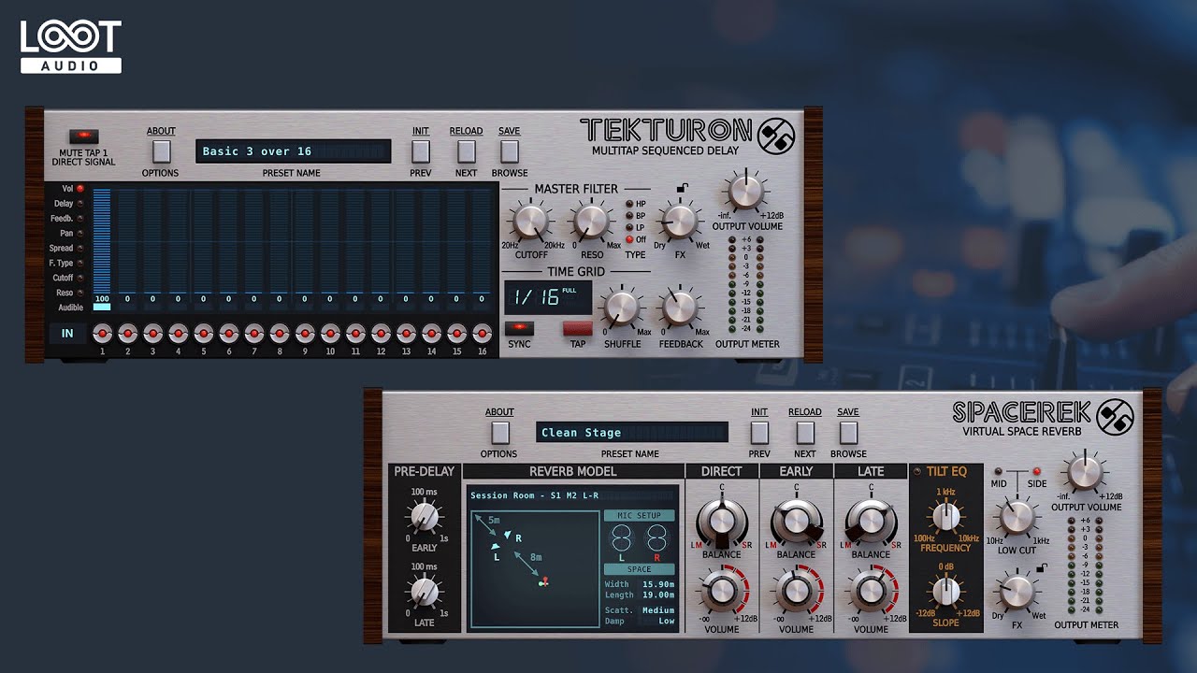The image size is (1197, 673).
Task: Click the Early Volume knob
Action: click(796, 590)
